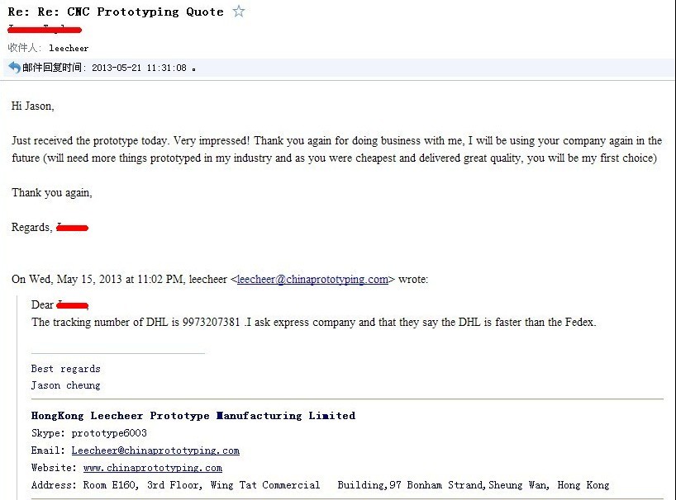Viewport: 676px width, 500px height.
Task: Visit www.chinaprototyping.com website link
Action: tap(153, 468)
